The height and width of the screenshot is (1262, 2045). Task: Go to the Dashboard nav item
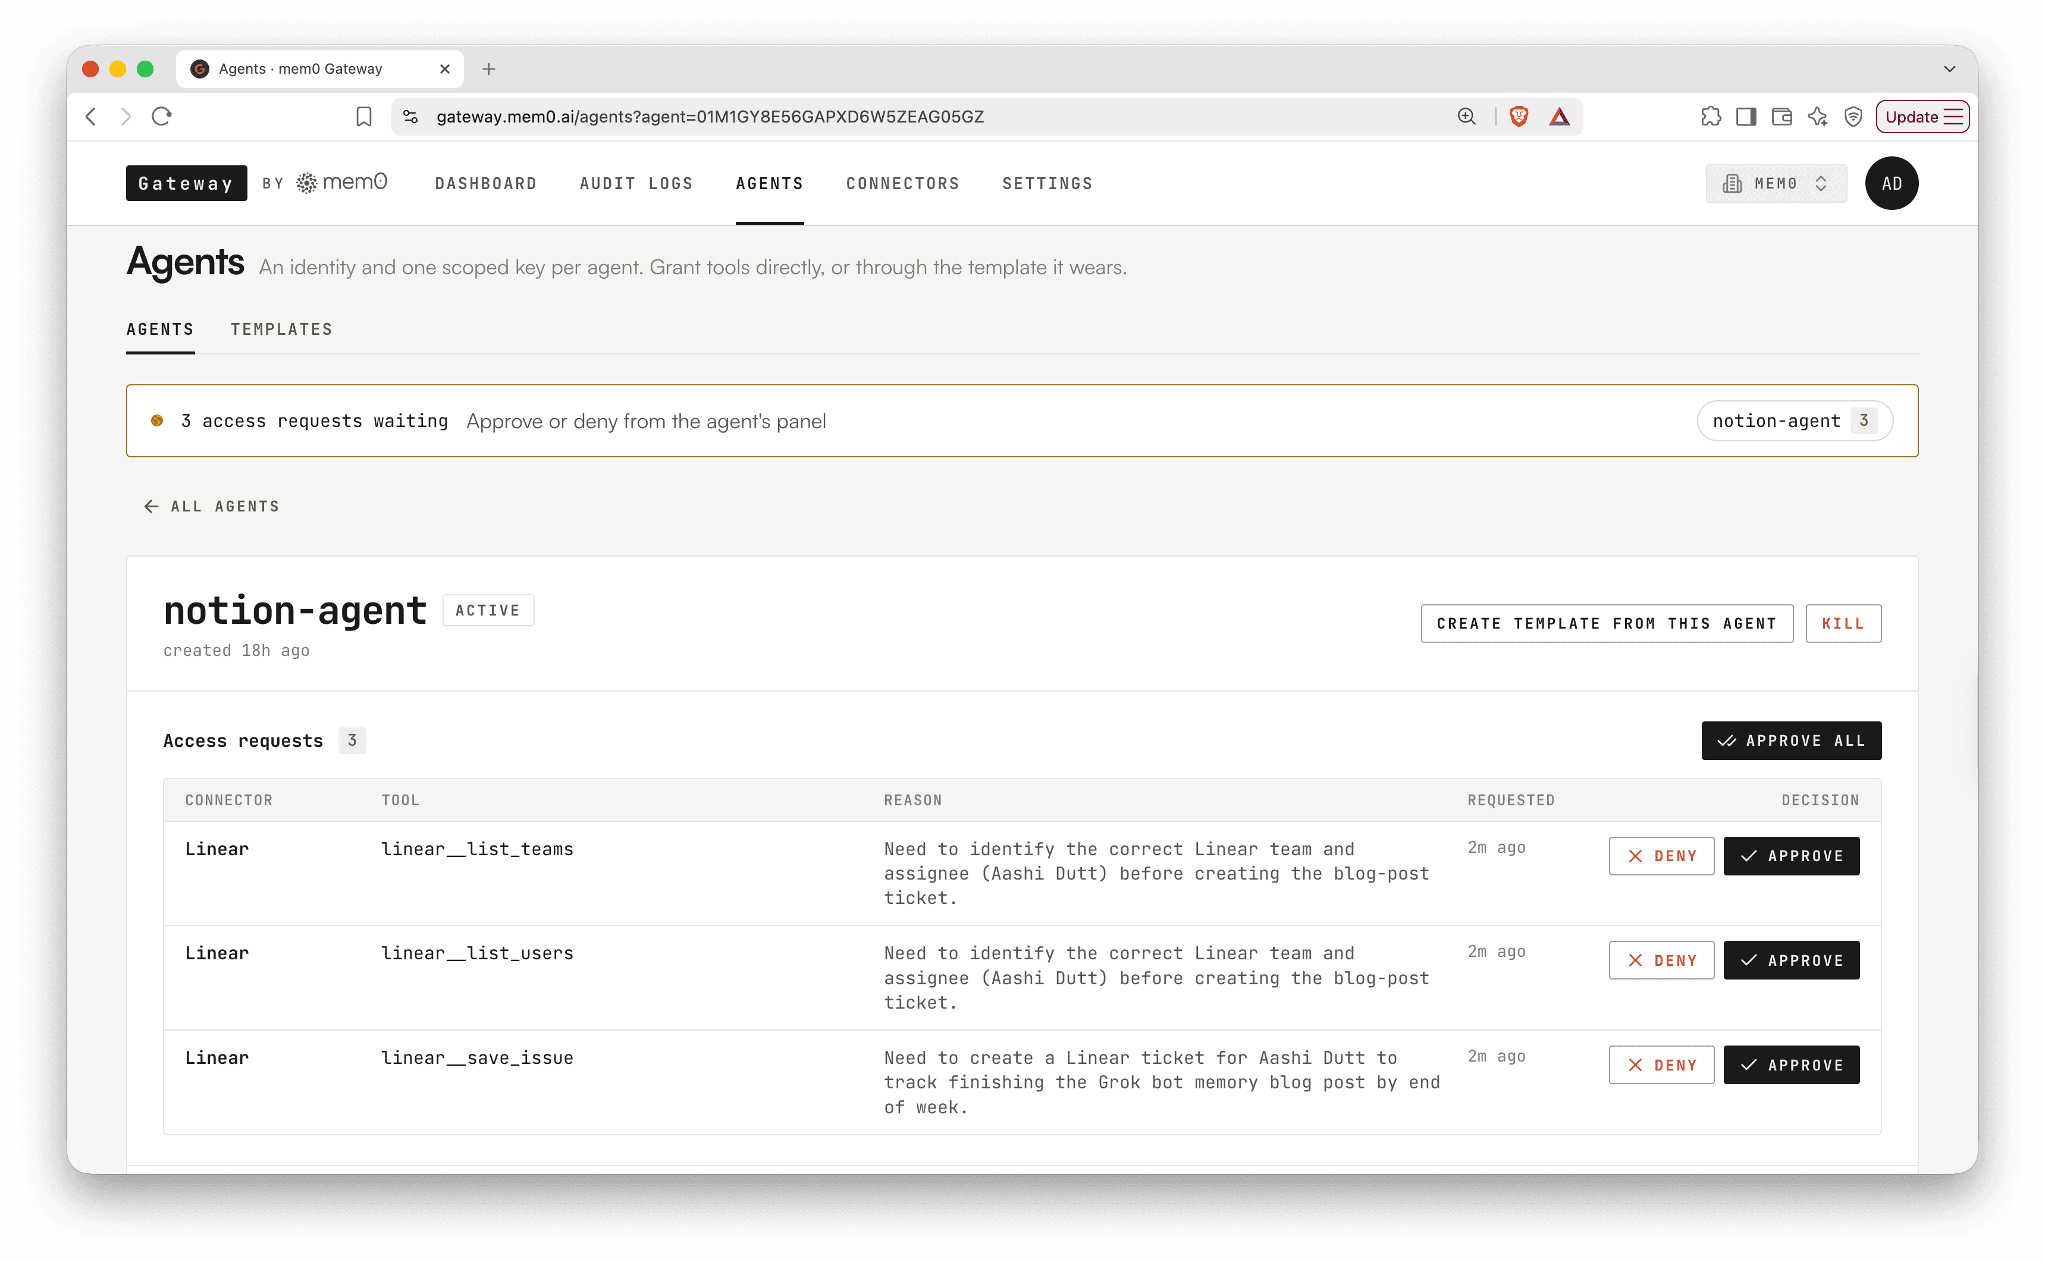pyautogui.click(x=486, y=184)
